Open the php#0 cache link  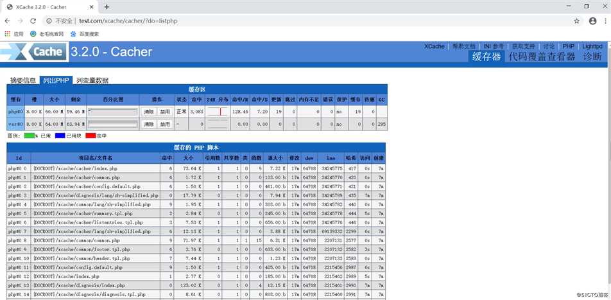[x=15, y=112]
